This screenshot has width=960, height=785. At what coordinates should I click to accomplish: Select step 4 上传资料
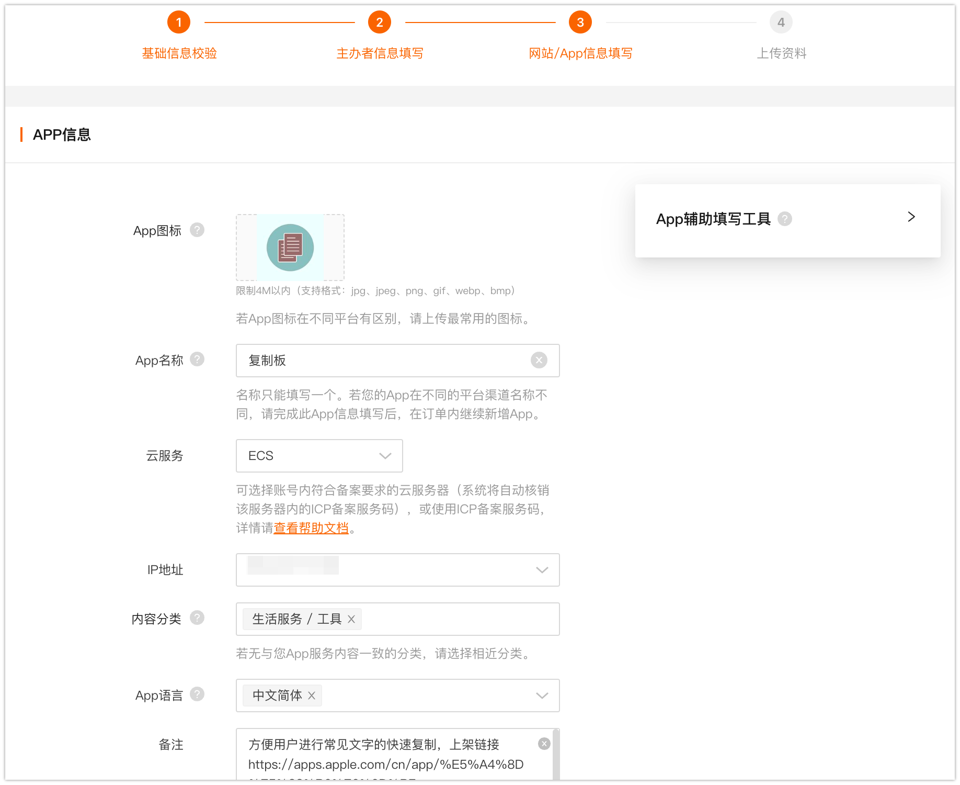click(x=781, y=23)
